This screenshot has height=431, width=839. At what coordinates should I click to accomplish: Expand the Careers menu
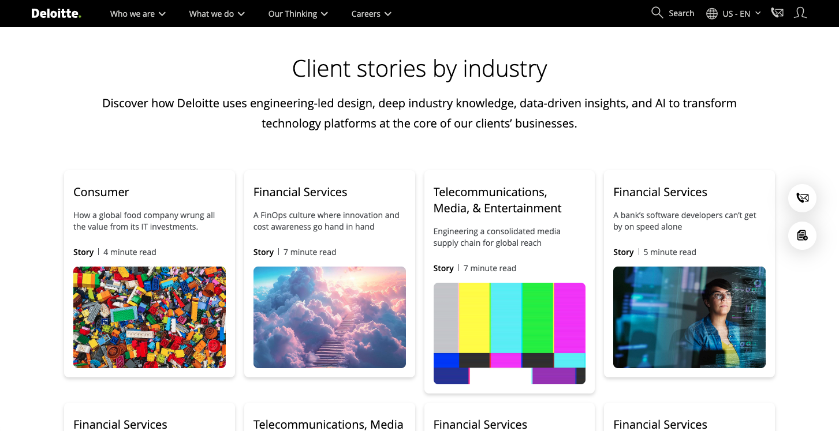point(371,13)
